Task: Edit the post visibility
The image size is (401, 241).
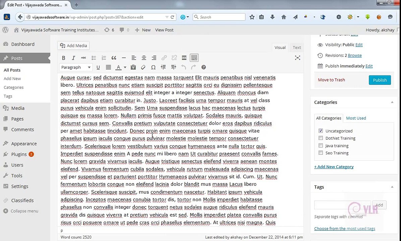Action: 359,45
